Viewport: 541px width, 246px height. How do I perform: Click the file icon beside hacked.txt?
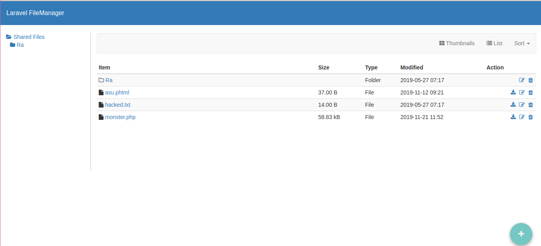(x=101, y=105)
